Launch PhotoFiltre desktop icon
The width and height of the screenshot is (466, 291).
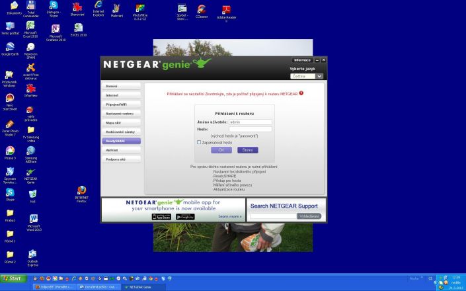(140, 12)
